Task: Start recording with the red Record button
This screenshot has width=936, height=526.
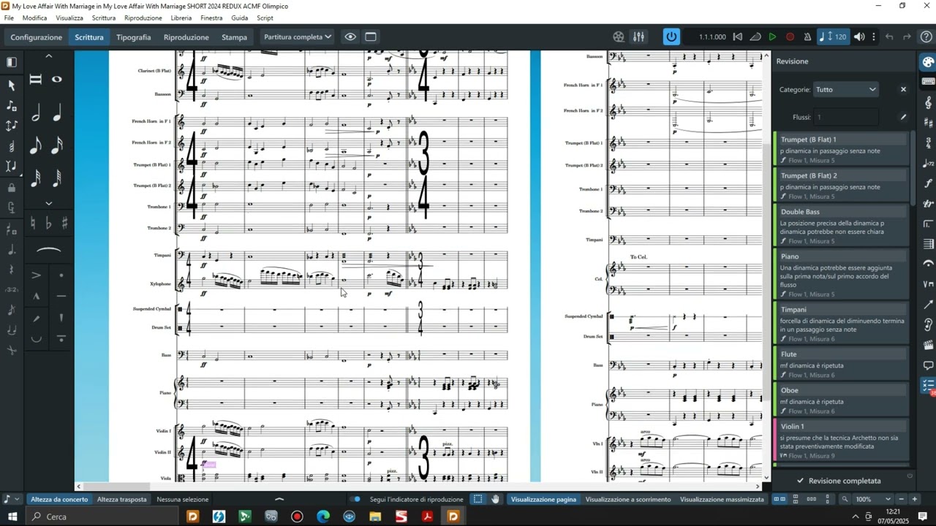Action: (x=790, y=37)
